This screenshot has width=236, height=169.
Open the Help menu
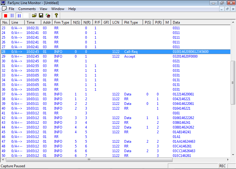(72, 9)
